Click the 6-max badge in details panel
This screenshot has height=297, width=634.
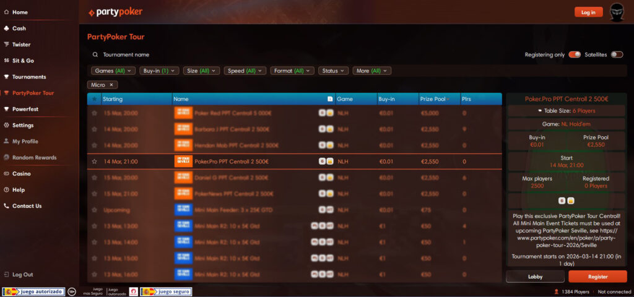[x=562, y=200]
